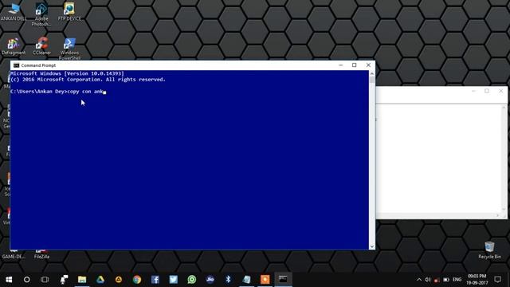Open WhatsApp taskbar icon

192,280
